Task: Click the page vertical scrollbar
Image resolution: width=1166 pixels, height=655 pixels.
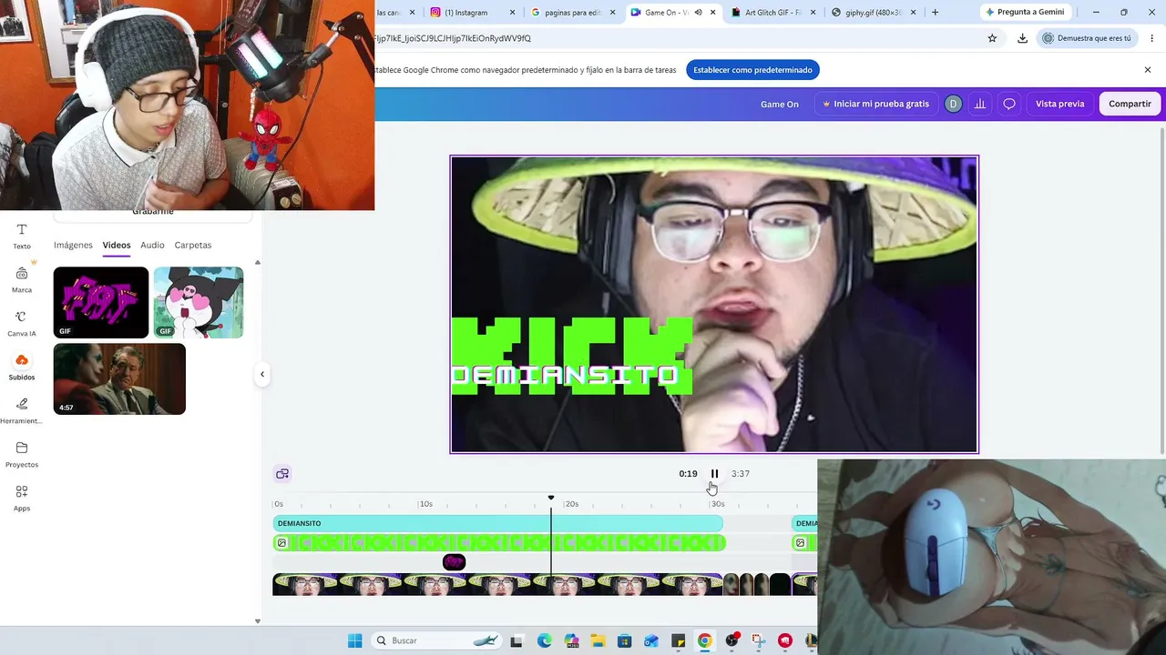Action: pyautogui.click(x=1163, y=291)
